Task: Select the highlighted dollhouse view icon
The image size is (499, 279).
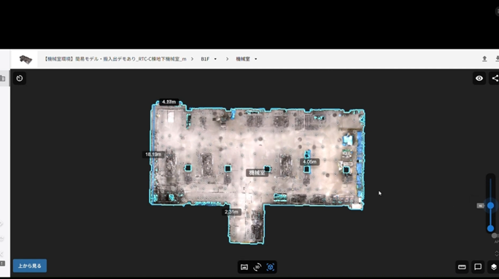Action: coord(270,267)
